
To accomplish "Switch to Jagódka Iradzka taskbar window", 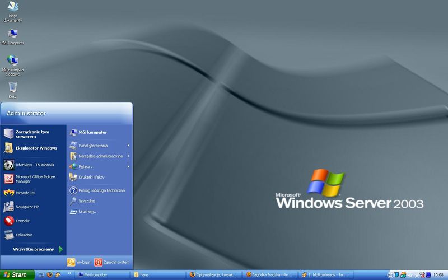I will pyautogui.click(x=271, y=275).
